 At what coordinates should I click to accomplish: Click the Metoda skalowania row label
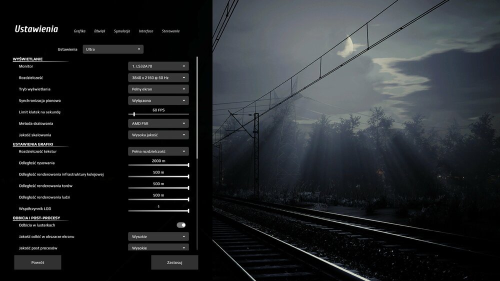click(x=35, y=123)
